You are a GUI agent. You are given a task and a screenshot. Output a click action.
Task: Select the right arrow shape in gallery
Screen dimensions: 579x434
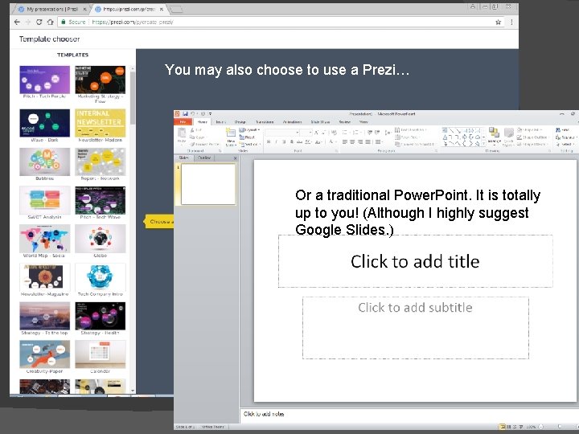point(465,137)
